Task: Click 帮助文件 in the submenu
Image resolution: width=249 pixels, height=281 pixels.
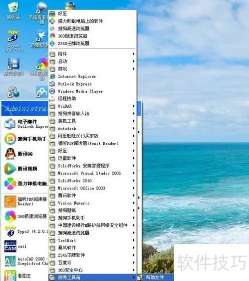Action: click(x=155, y=278)
